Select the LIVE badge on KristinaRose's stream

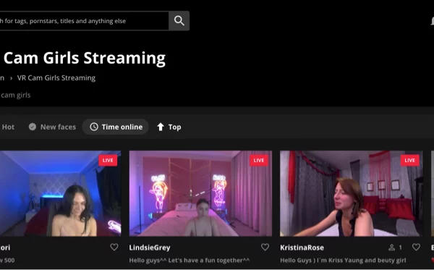click(x=409, y=161)
